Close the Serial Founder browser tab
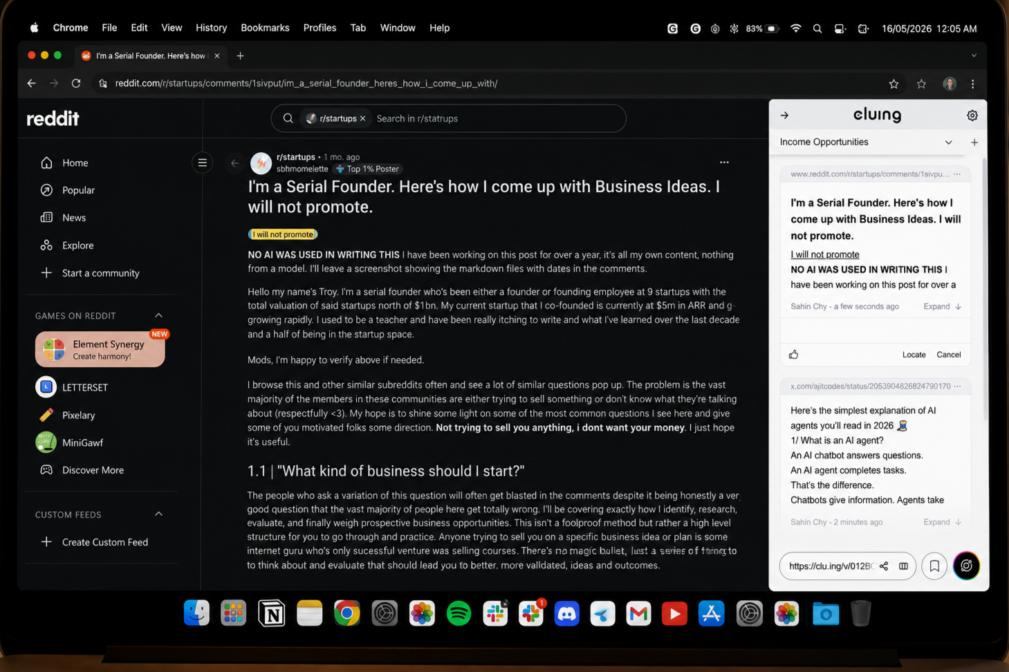The height and width of the screenshot is (672, 1009). click(x=217, y=56)
